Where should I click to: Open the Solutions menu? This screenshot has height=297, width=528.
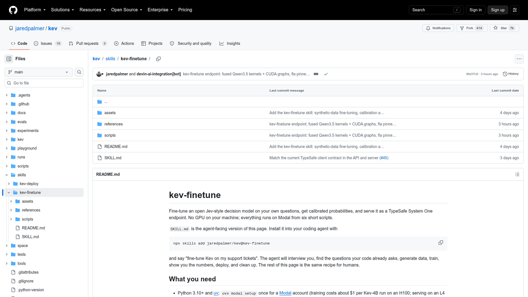pos(62,10)
